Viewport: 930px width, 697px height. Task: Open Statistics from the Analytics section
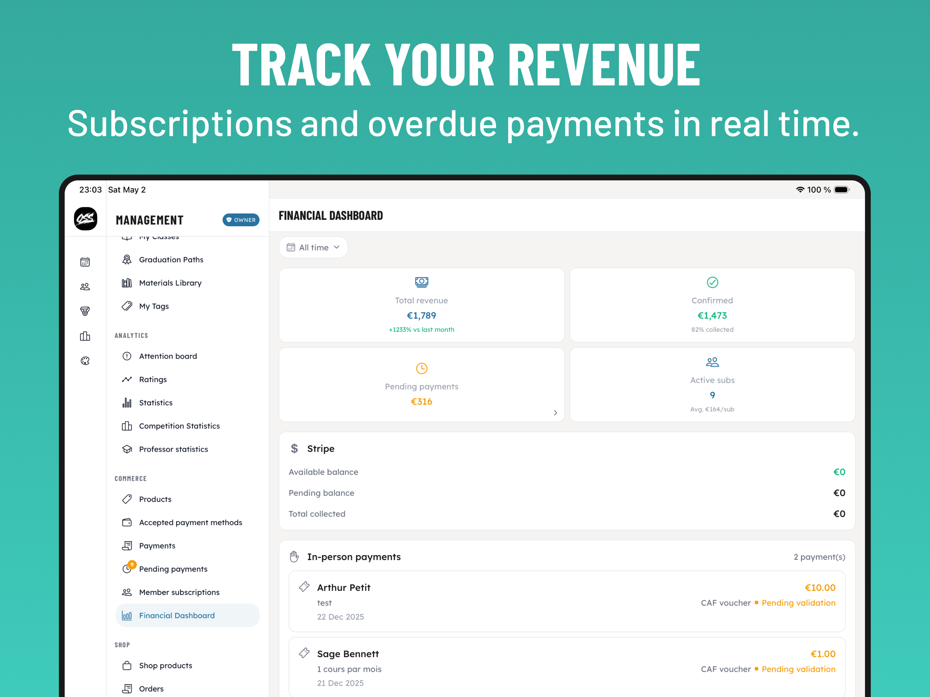point(188,403)
